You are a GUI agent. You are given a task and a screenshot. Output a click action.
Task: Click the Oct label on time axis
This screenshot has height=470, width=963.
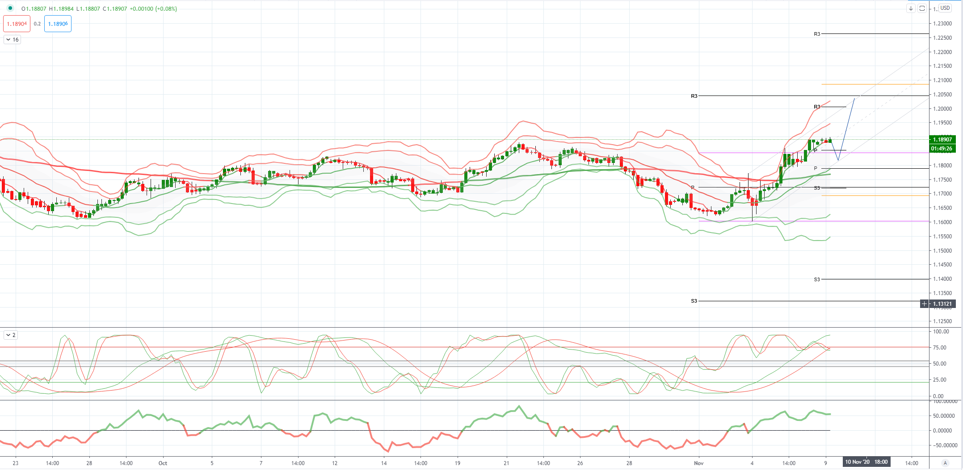click(x=163, y=463)
